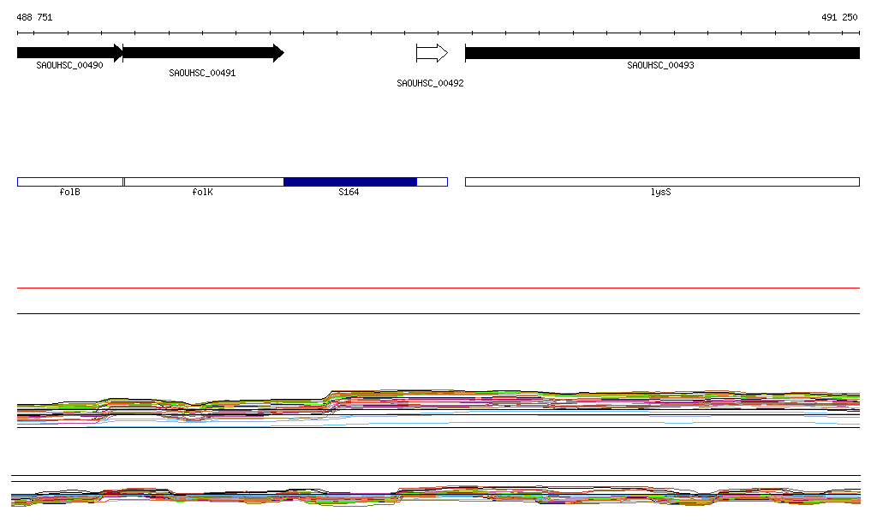Open the SAOUHSC_00491 text label

click(x=202, y=73)
